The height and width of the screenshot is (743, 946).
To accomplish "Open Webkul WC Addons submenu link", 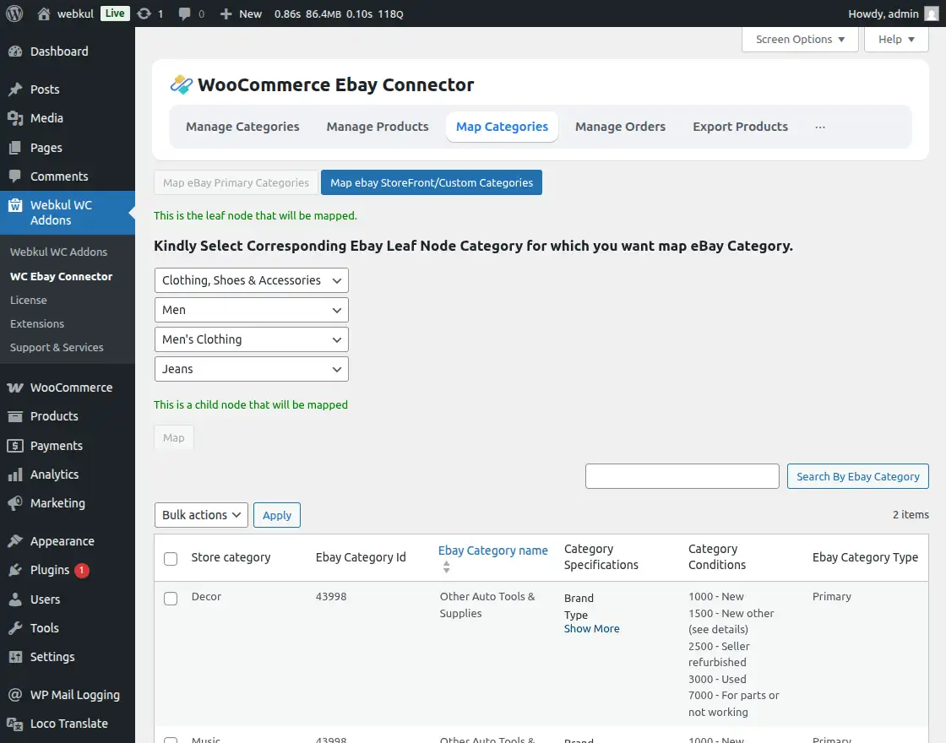I will [x=58, y=252].
